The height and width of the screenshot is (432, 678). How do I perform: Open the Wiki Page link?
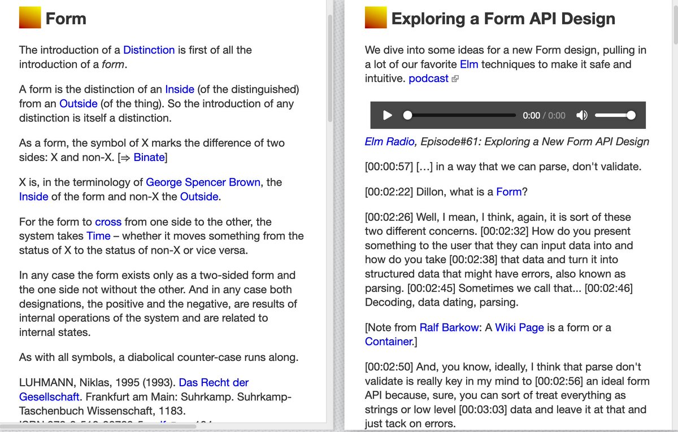point(519,327)
